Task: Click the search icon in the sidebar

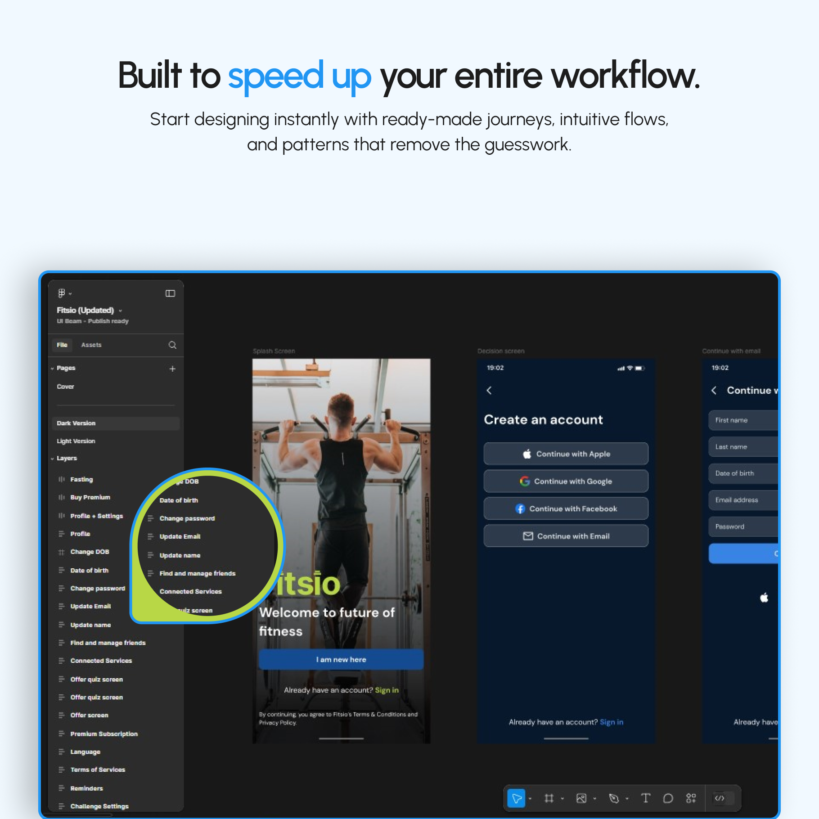Action: point(172,345)
